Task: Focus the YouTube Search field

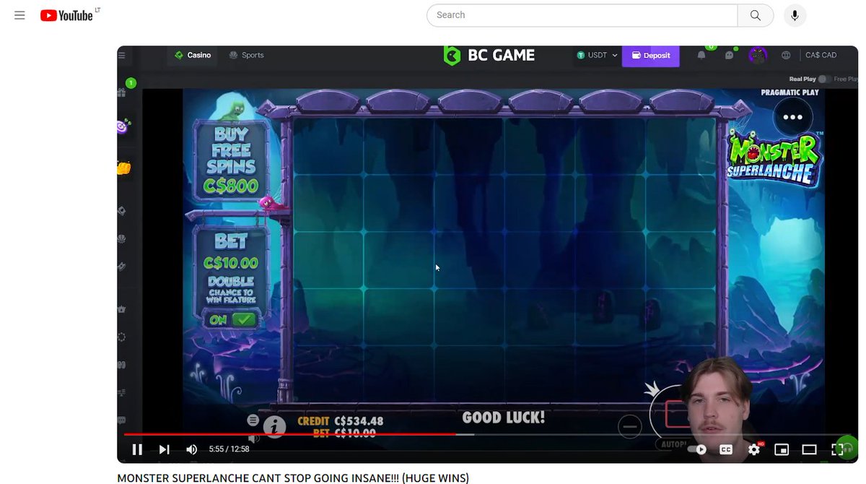Action: (582, 15)
